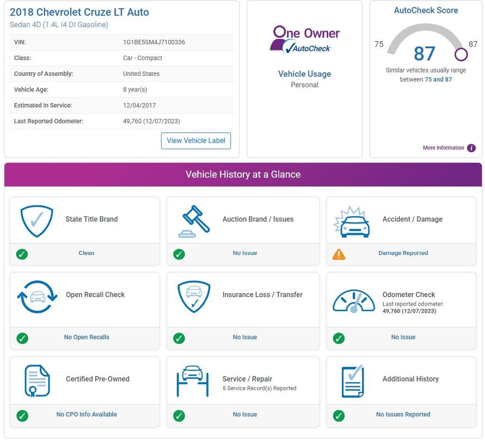
Task: Open No Issue link under Auction Brand
Action: coord(245,253)
